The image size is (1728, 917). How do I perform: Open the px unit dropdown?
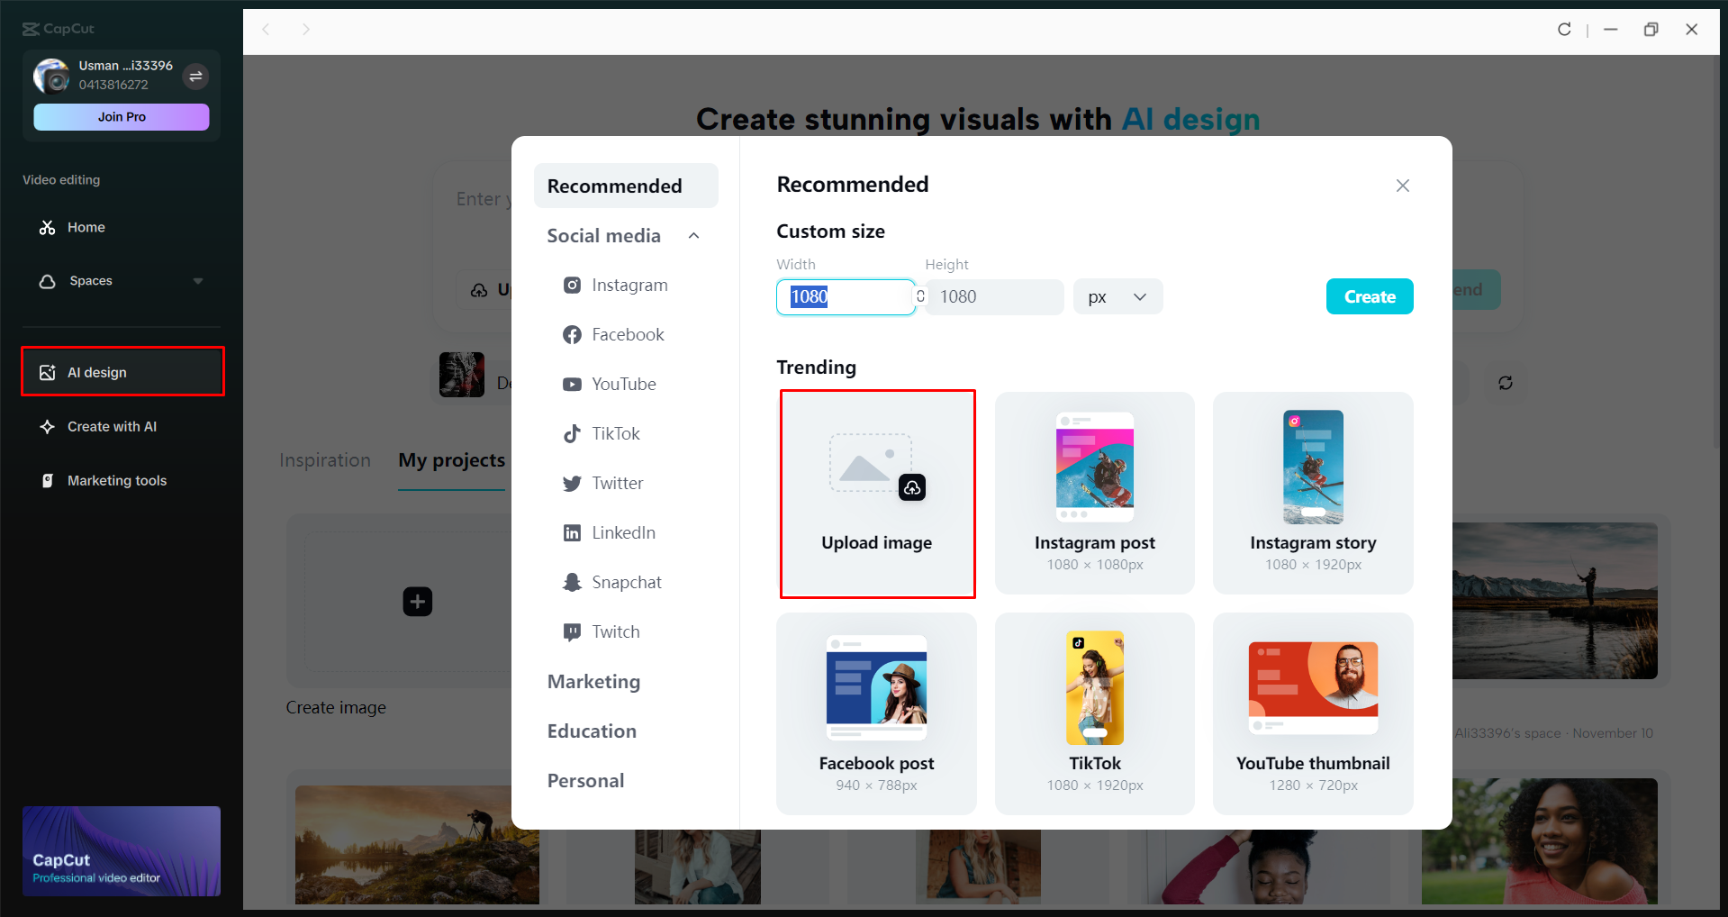[1117, 296]
